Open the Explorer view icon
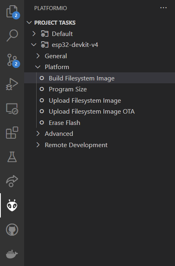175x266 pixels. coord(12,12)
